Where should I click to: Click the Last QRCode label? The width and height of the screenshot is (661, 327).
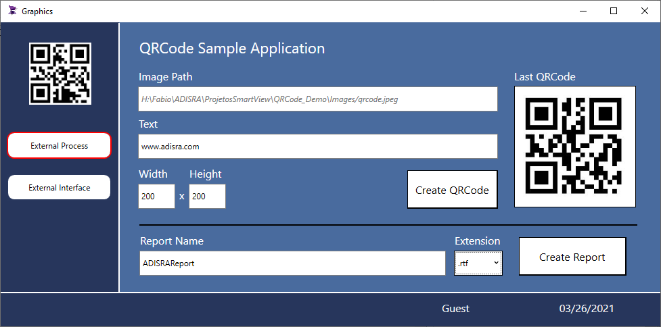(545, 77)
